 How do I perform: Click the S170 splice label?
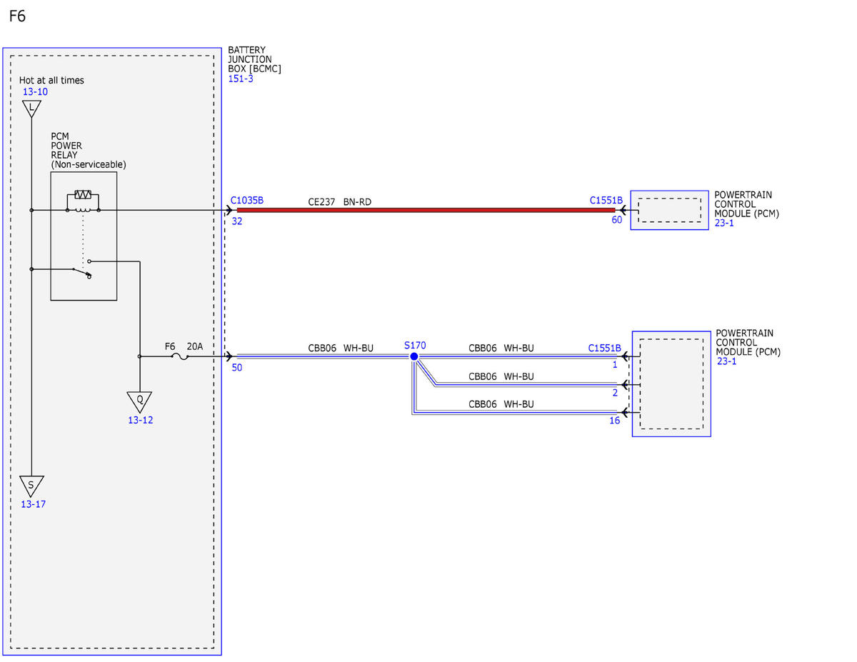415,345
